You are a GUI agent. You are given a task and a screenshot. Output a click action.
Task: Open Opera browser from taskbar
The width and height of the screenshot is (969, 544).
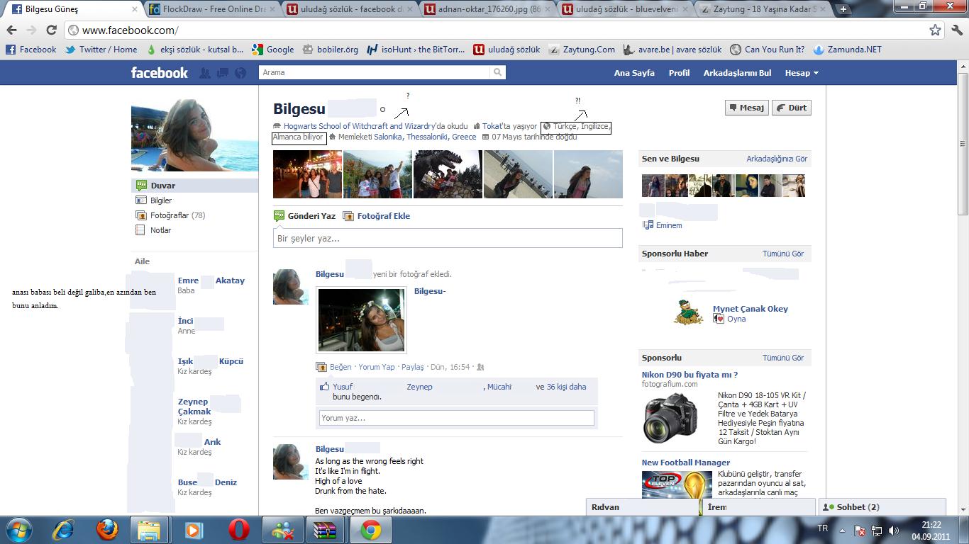tap(239, 530)
